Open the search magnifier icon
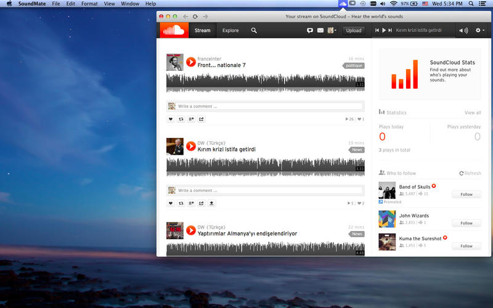 [254, 30]
